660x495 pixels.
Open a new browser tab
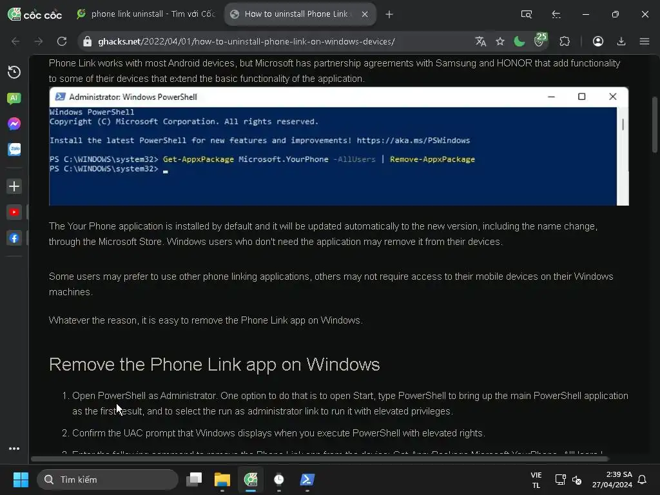coord(389,14)
